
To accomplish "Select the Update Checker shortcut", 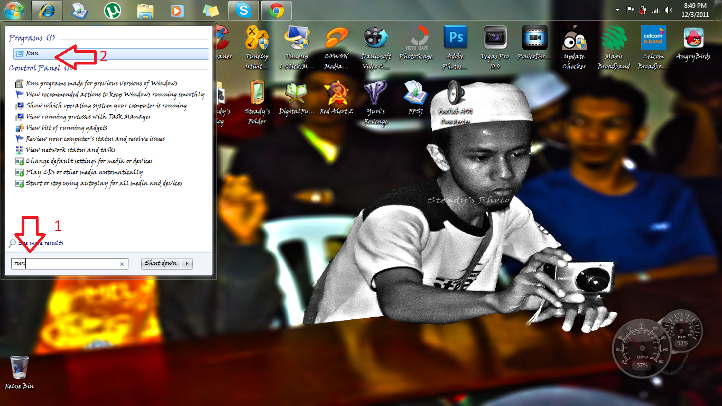I will click(574, 48).
